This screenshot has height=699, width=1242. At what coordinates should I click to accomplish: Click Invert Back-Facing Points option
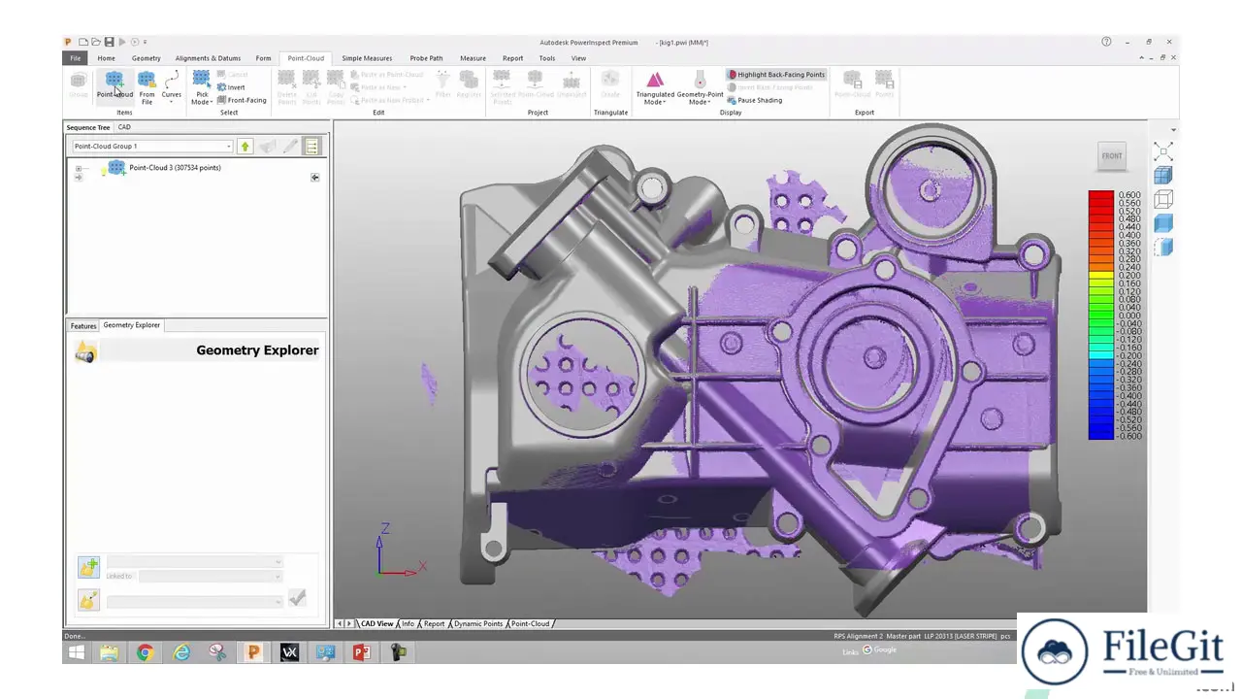[x=771, y=87]
